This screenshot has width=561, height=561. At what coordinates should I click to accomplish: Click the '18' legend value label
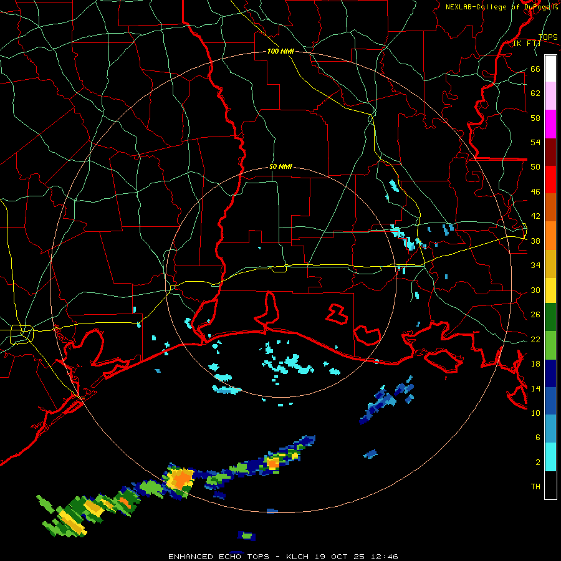(x=535, y=364)
